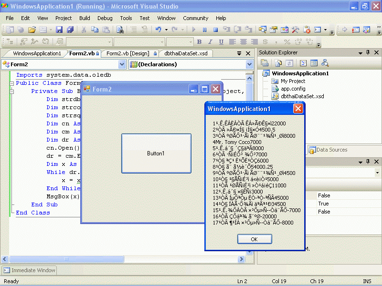Click the Undo arrow icon
The height and width of the screenshot is (286, 382).
pyautogui.click(x=159, y=30)
